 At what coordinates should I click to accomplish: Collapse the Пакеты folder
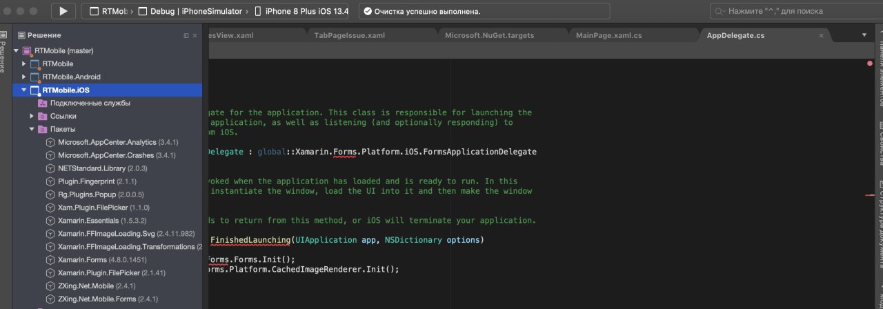click(x=32, y=129)
